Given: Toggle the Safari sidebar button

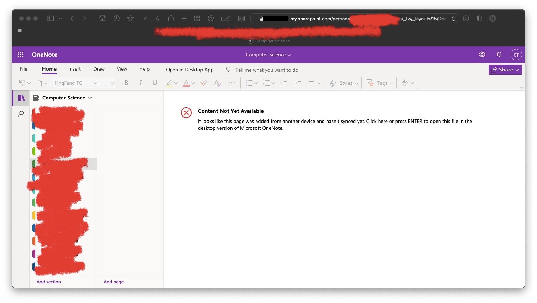Looking at the screenshot, I should (x=51, y=19).
